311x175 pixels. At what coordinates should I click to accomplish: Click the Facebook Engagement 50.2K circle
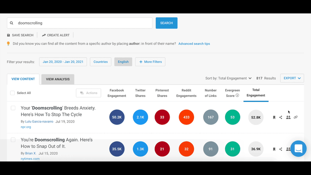click(117, 117)
